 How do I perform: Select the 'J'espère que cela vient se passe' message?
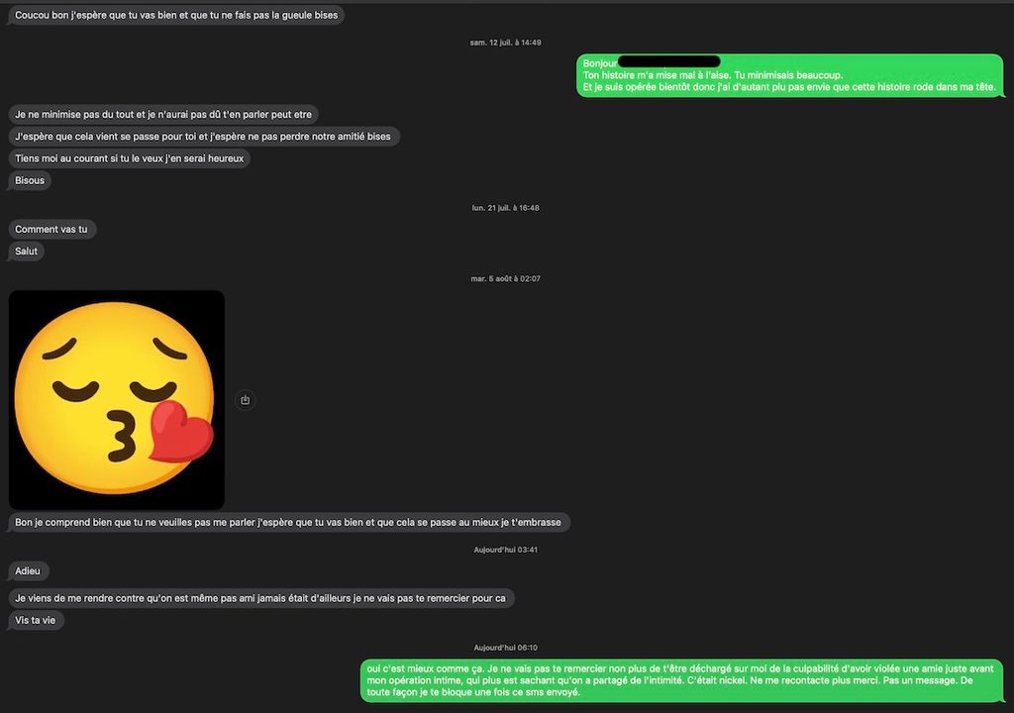click(203, 136)
